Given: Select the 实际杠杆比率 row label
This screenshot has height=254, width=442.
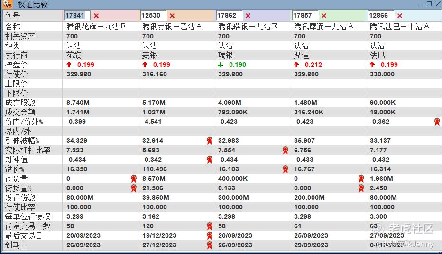Looking at the screenshot, I should [x=28, y=150].
